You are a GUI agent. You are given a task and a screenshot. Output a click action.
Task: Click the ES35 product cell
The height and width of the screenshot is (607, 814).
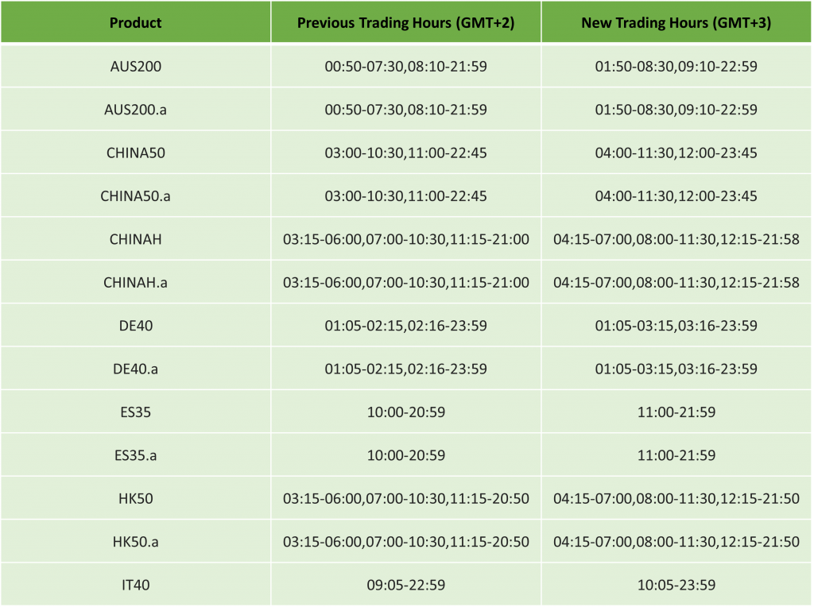135,412
